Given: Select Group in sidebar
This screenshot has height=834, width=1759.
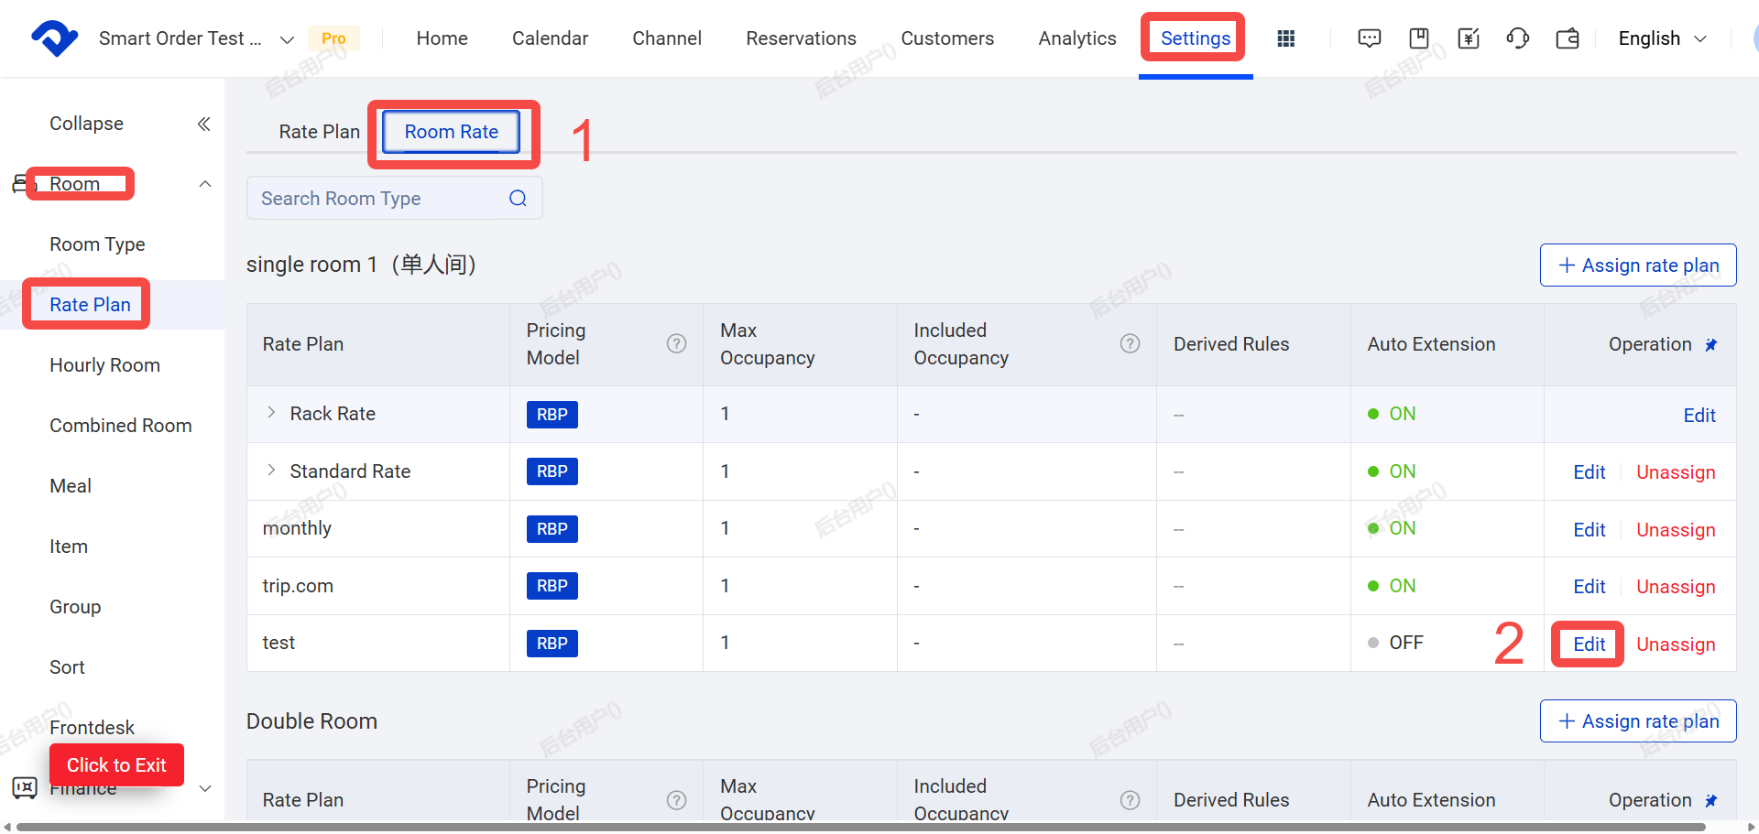Looking at the screenshot, I should pos(75,607).
